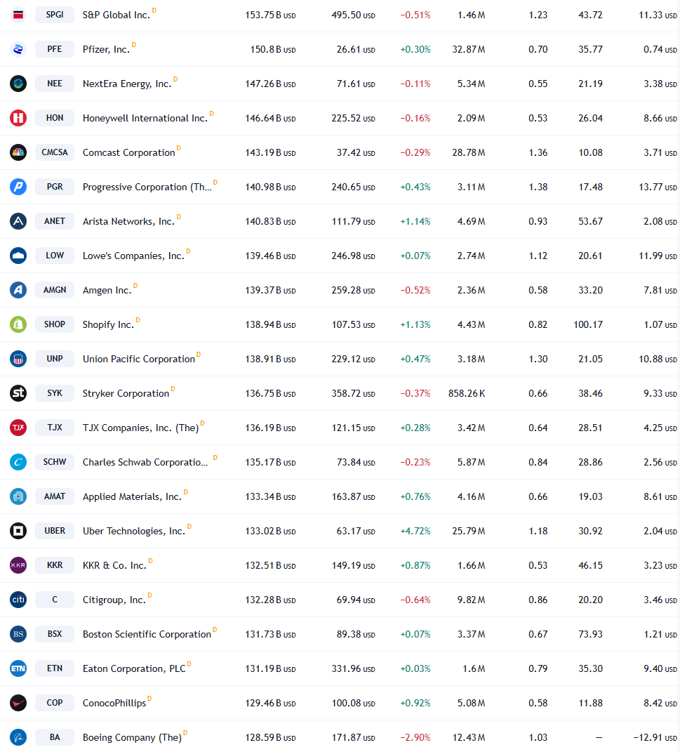Image resolution: width=680 pixels, height=752 pixels.
Task: Click the Stryker logo icon
Action: coord(18,393)
